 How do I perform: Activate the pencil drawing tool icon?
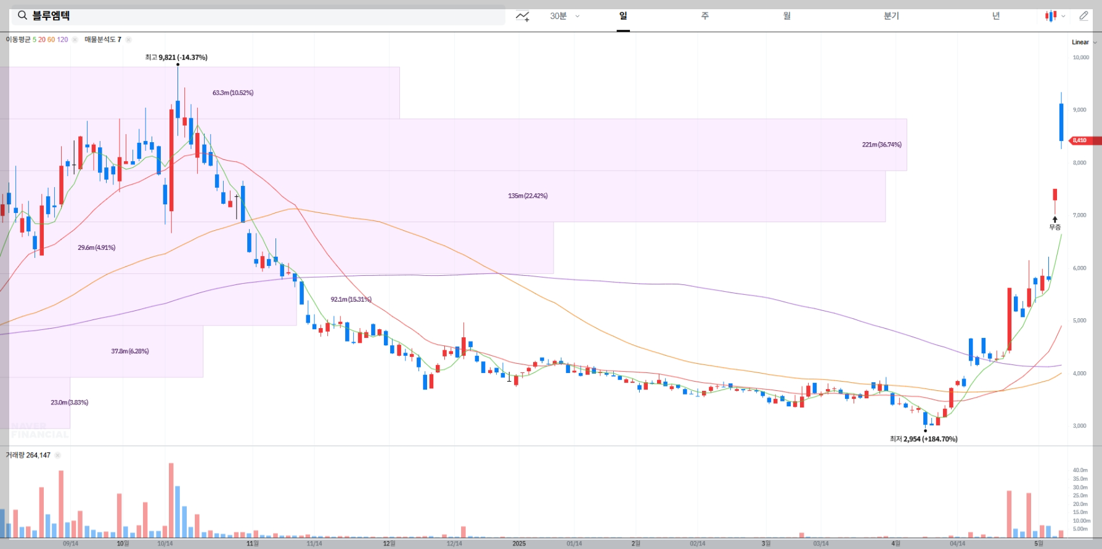(x=1084, y=16)
